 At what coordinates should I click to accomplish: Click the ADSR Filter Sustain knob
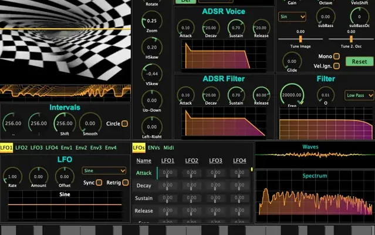[236, 95]
